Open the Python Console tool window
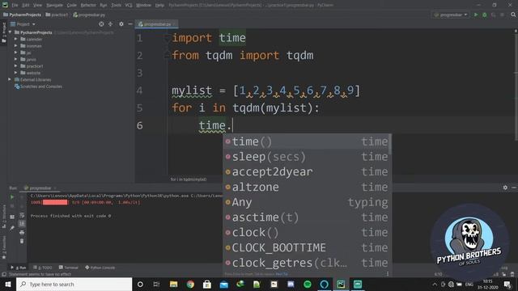The width and height of the screenshot is (518, 291). click(100, 268)
